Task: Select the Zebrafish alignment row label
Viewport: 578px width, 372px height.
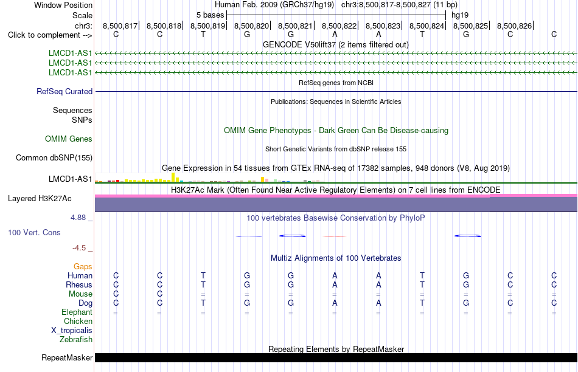Action: click(76, 340)
